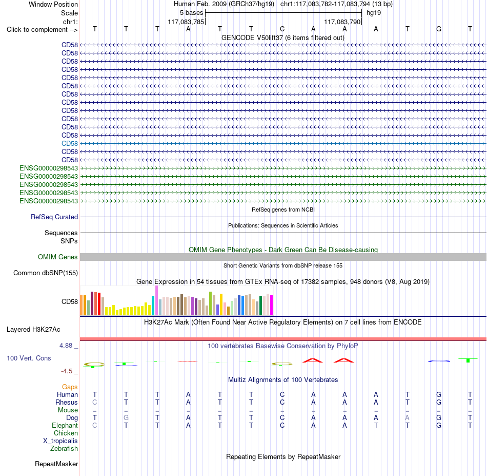Viewport: 487px width, 476px height.
Task: Click the Sequences track label
Action: 61,233
